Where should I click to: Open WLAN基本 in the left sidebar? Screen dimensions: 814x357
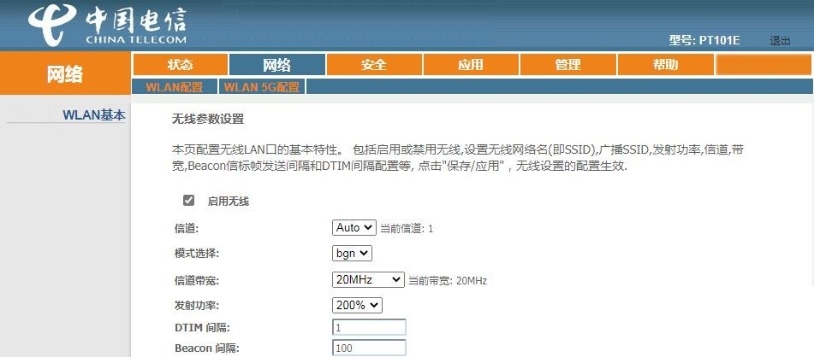(93, 115)
